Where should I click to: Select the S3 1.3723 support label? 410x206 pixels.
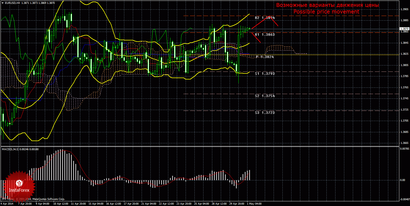point(265,112)
